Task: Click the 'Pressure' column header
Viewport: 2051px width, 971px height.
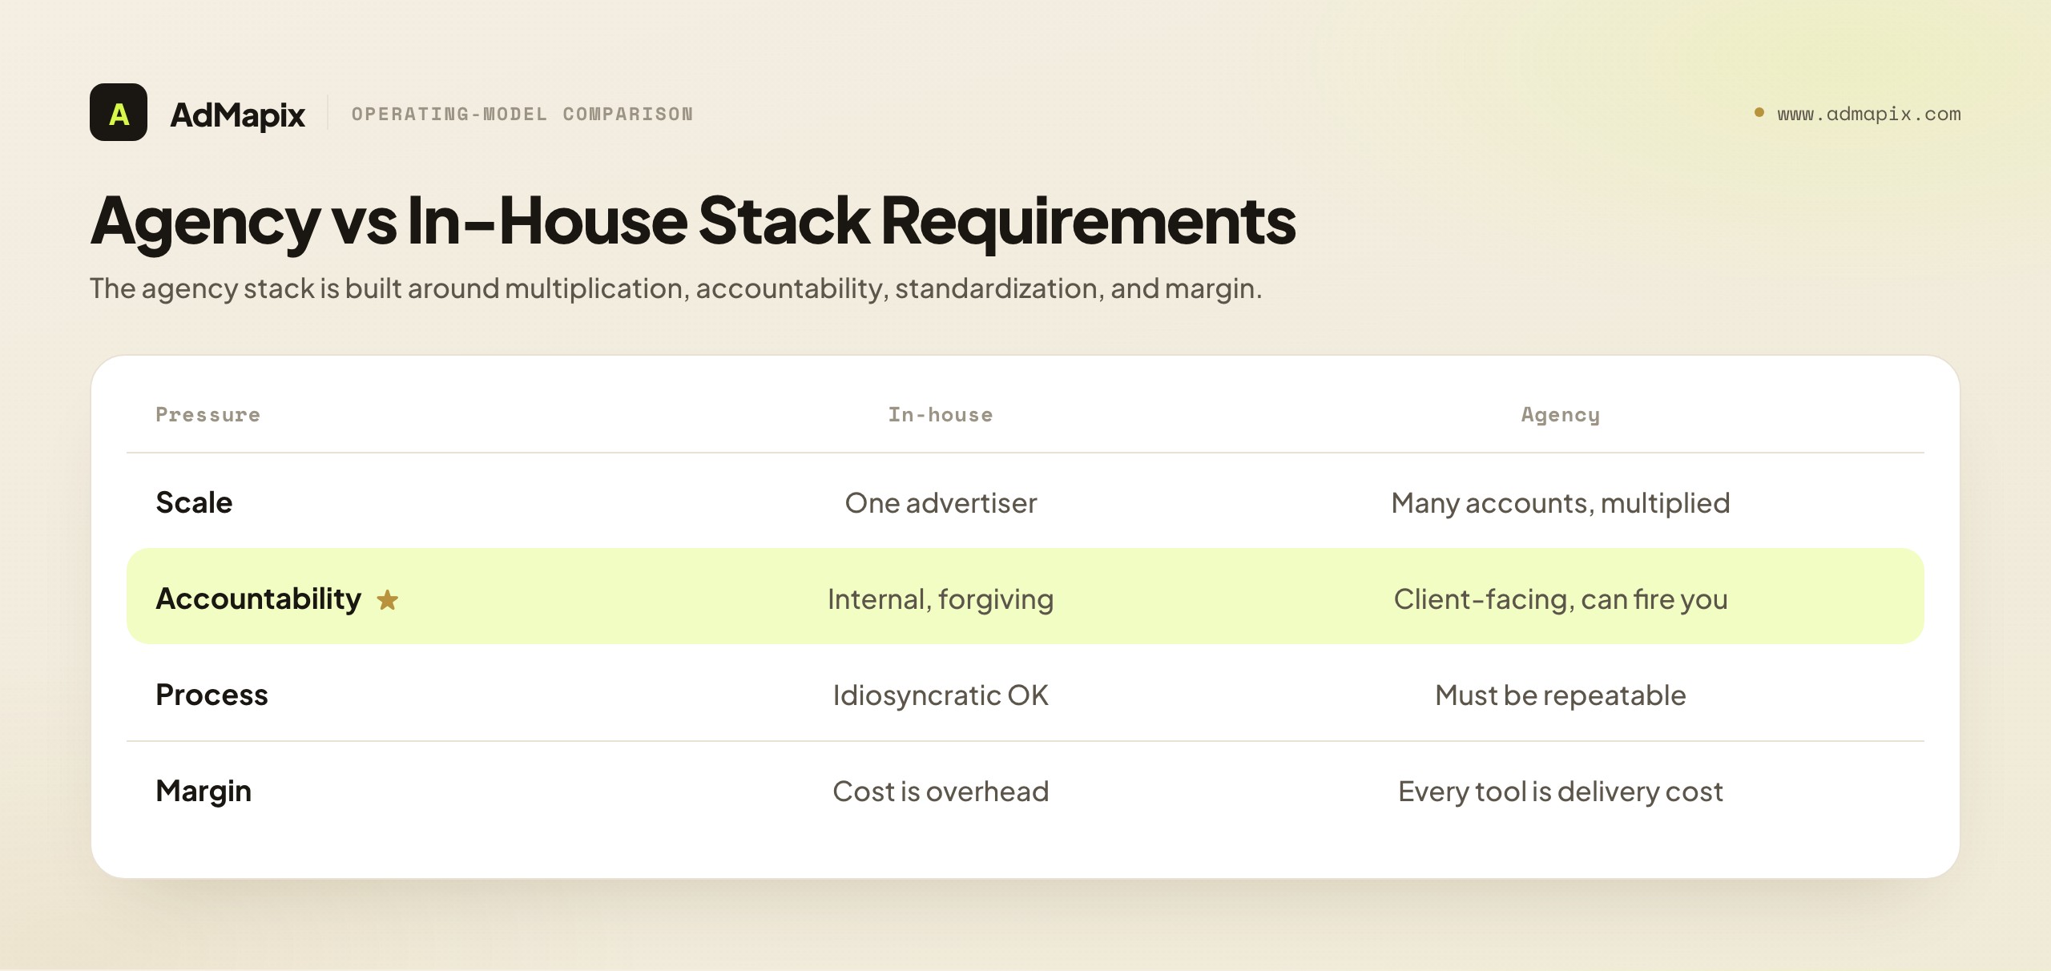Action: (x=208, y=414)
